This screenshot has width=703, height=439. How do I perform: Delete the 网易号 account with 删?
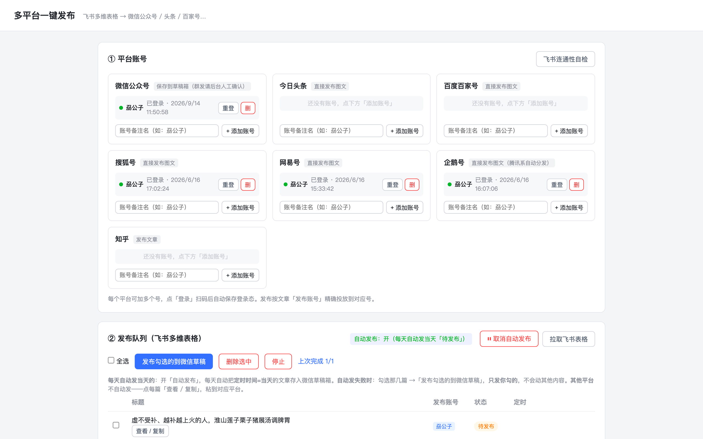[x=412, y=185]
